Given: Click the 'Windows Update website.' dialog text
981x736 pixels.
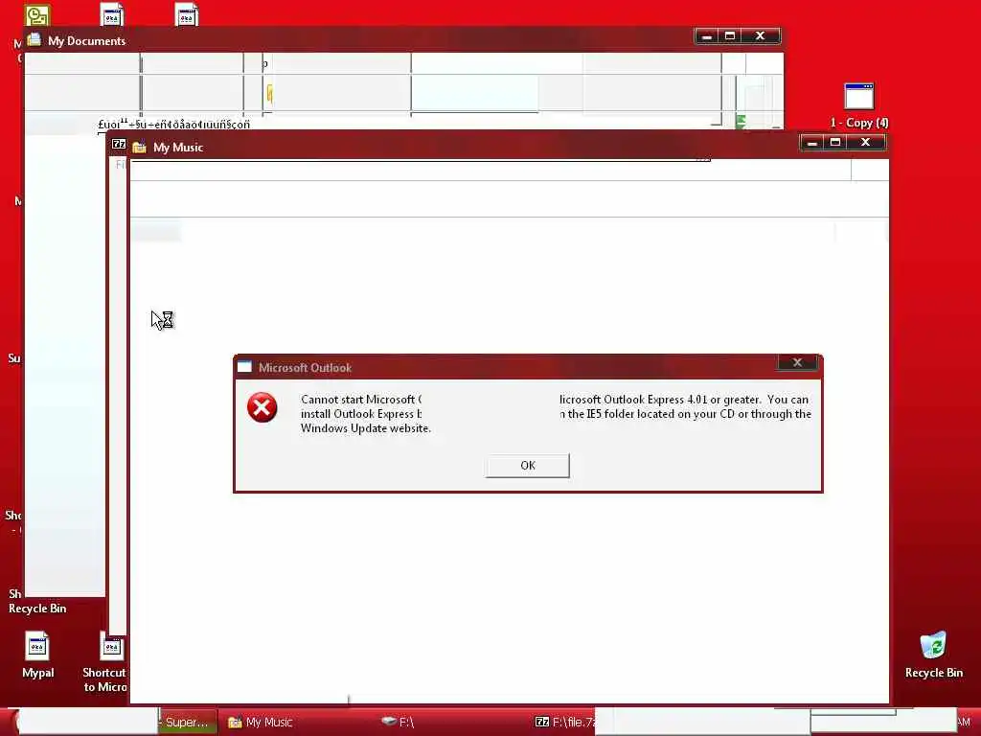Looking at the screenshot, I should [x=366, y=428].
